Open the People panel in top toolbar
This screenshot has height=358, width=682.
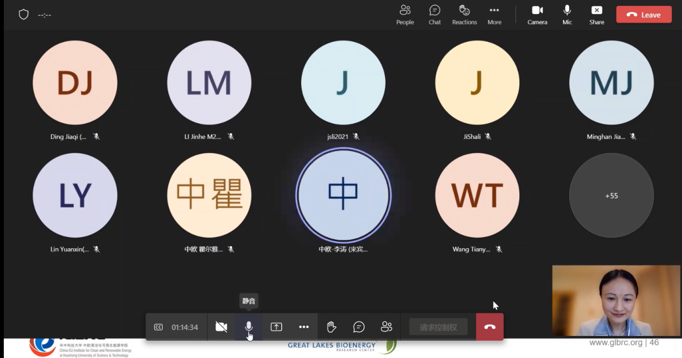click(405, 15)
